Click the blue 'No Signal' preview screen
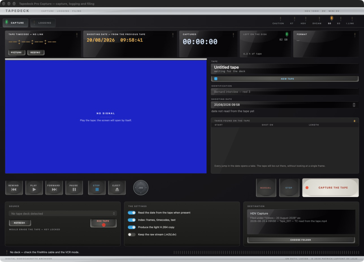This screenshot has width=364, height=262. pos(106,117)
